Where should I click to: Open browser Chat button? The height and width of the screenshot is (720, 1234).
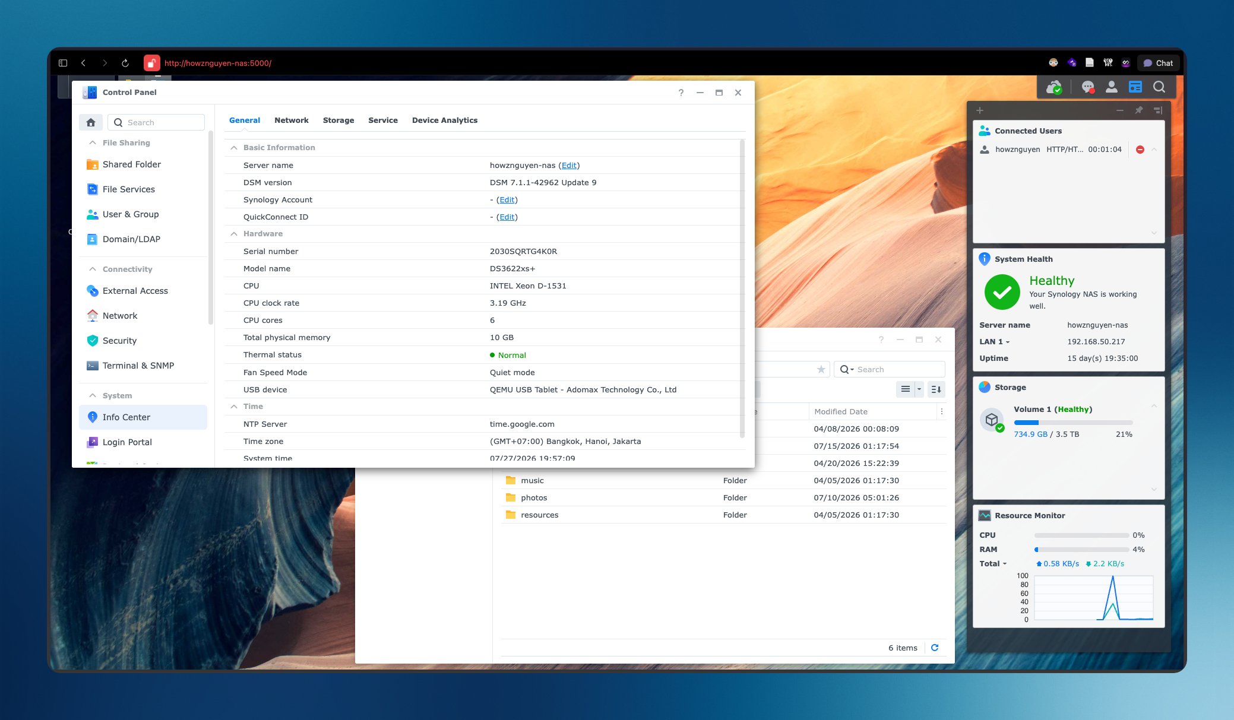(x=1158, y=63)
